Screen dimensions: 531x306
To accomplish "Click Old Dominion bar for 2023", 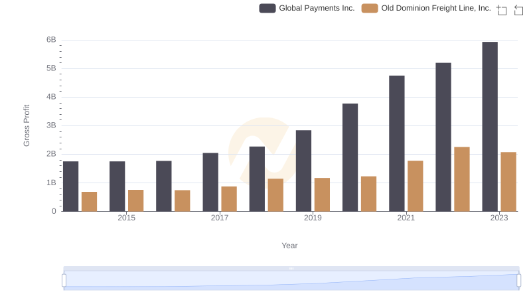I will point(508,182).
